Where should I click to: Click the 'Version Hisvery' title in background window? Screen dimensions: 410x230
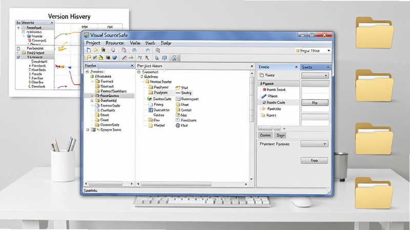(x=69, y=16)
